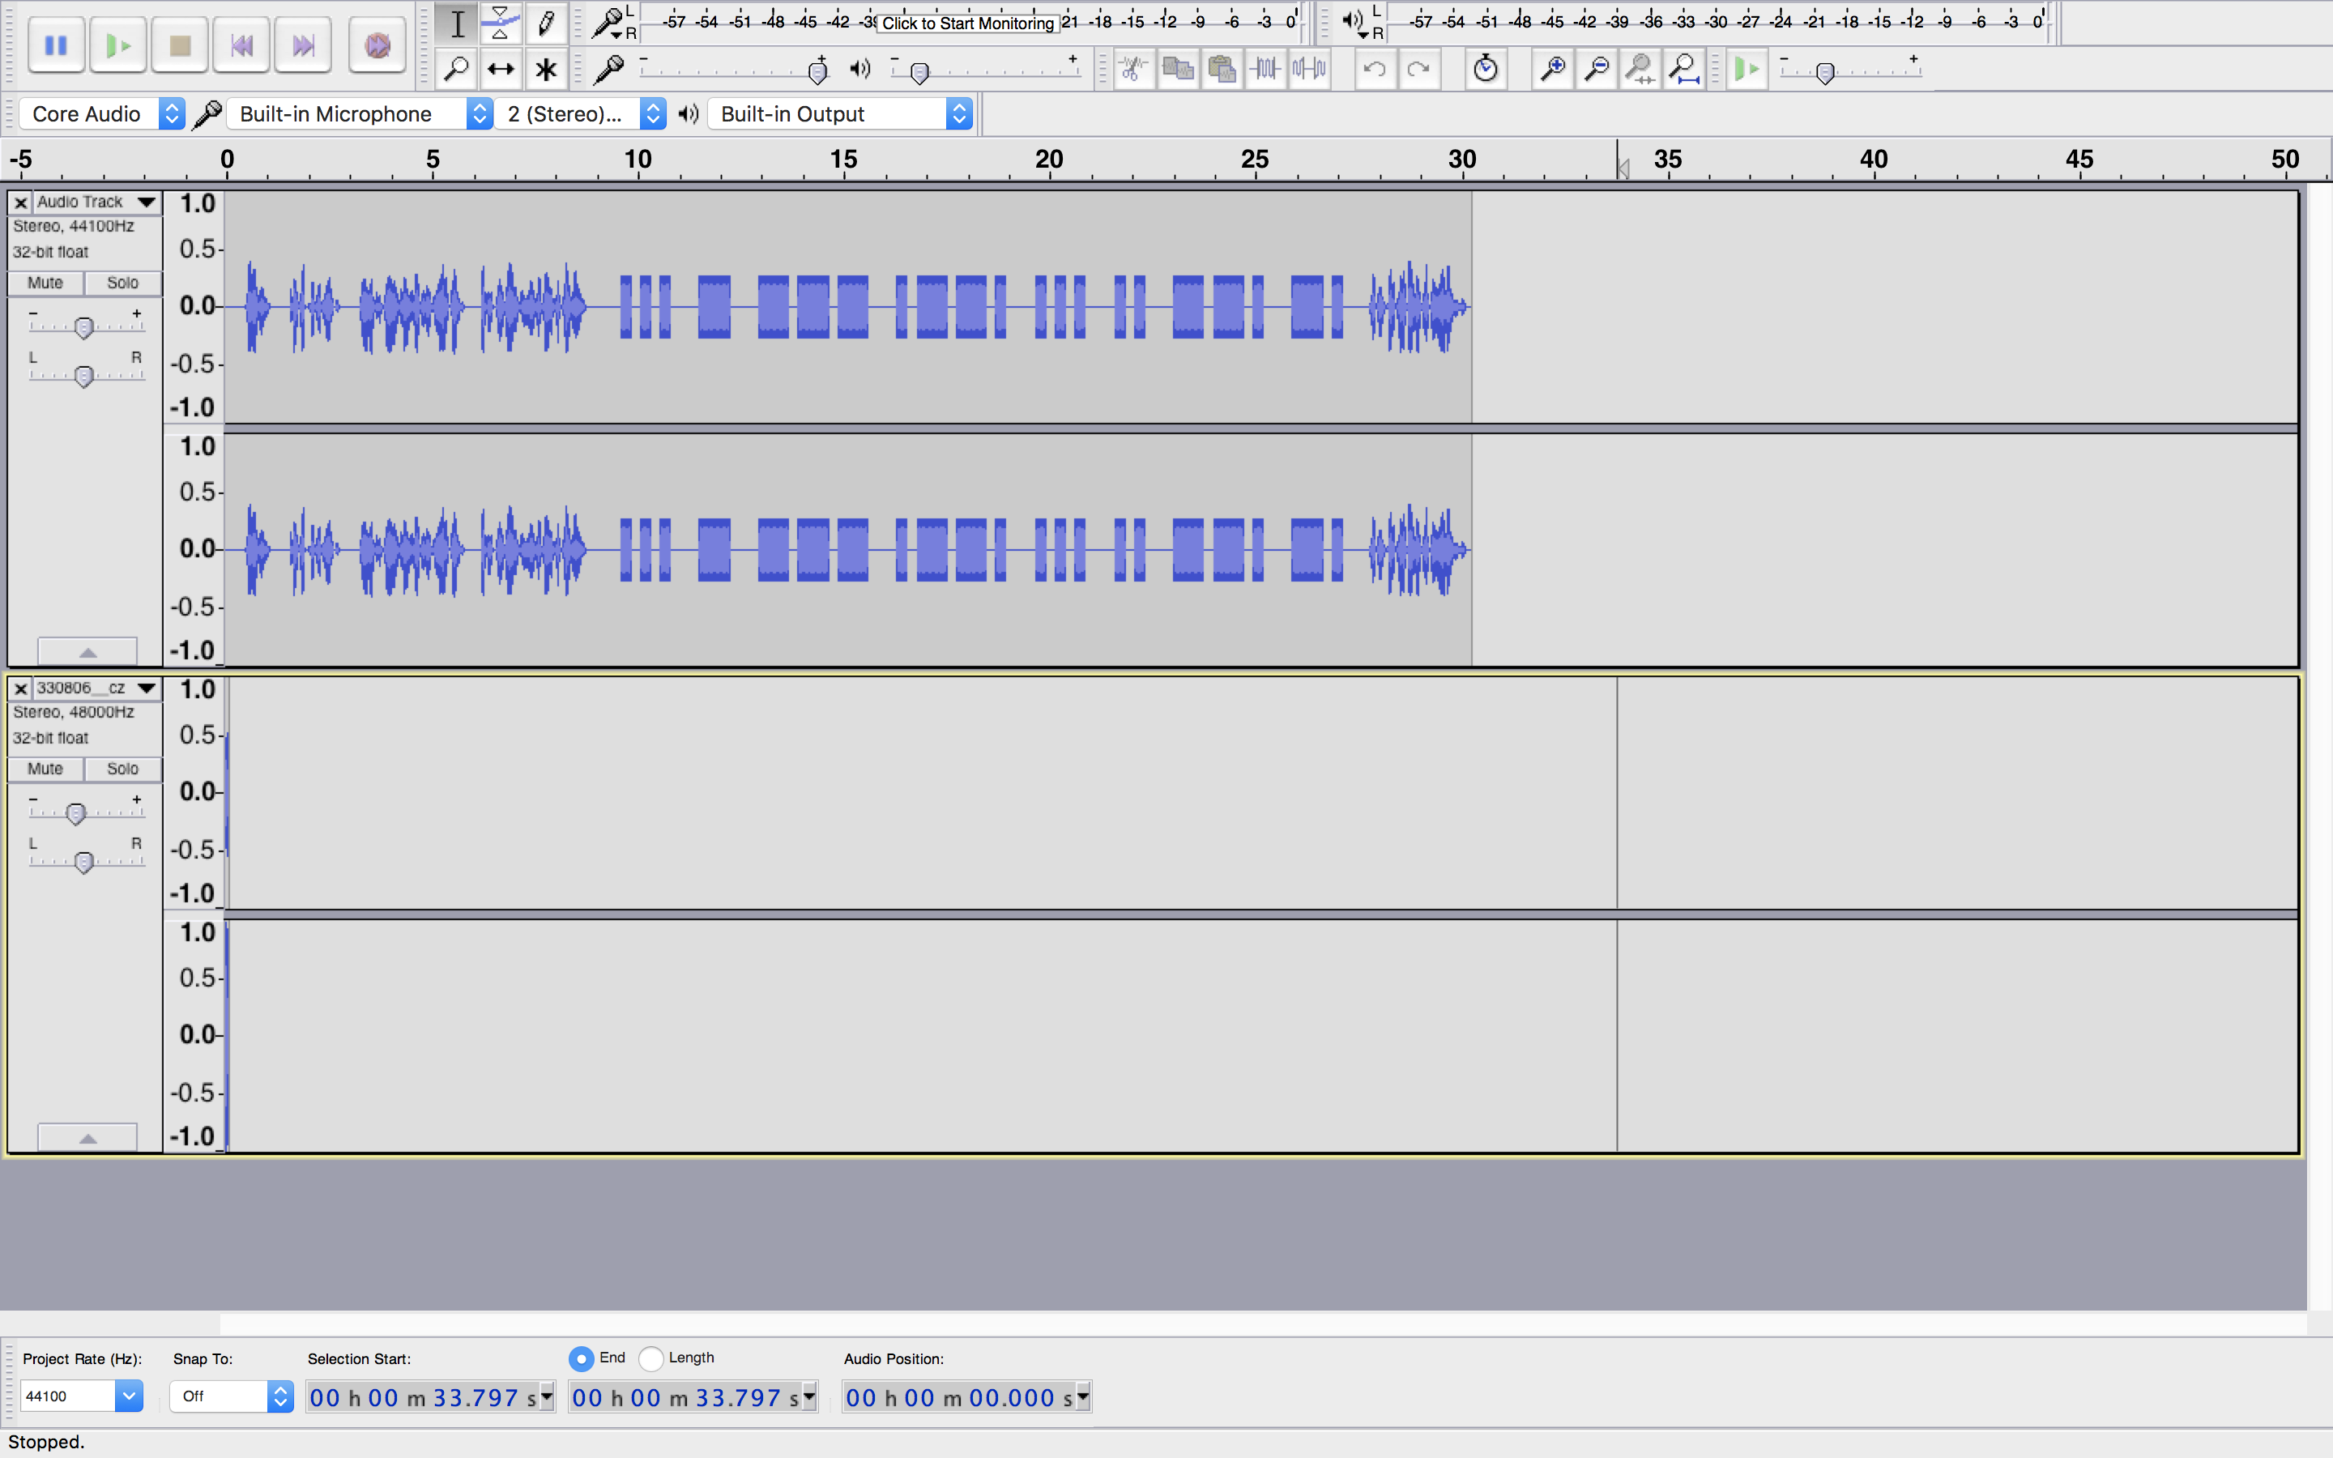Select the Time Shift tool
The width and height of the screenshot is (2333, 1458).
tap(501, 70)
